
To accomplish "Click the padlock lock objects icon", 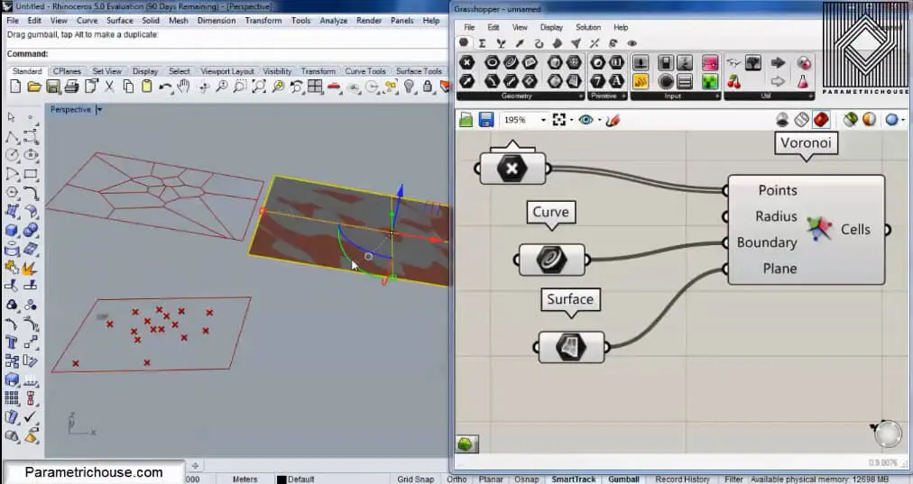I will pyautogui.click(x=428, y=87).
